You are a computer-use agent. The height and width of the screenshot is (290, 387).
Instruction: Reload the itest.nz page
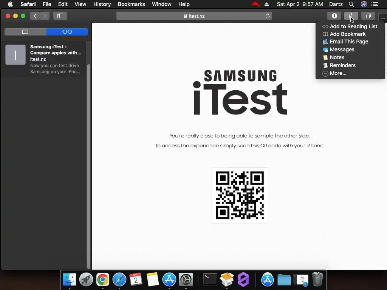click(268, 16)
